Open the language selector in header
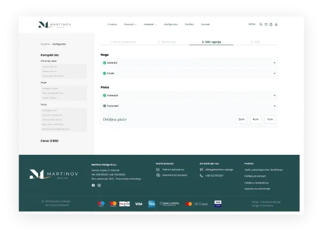323x236 pixels. 252,24
